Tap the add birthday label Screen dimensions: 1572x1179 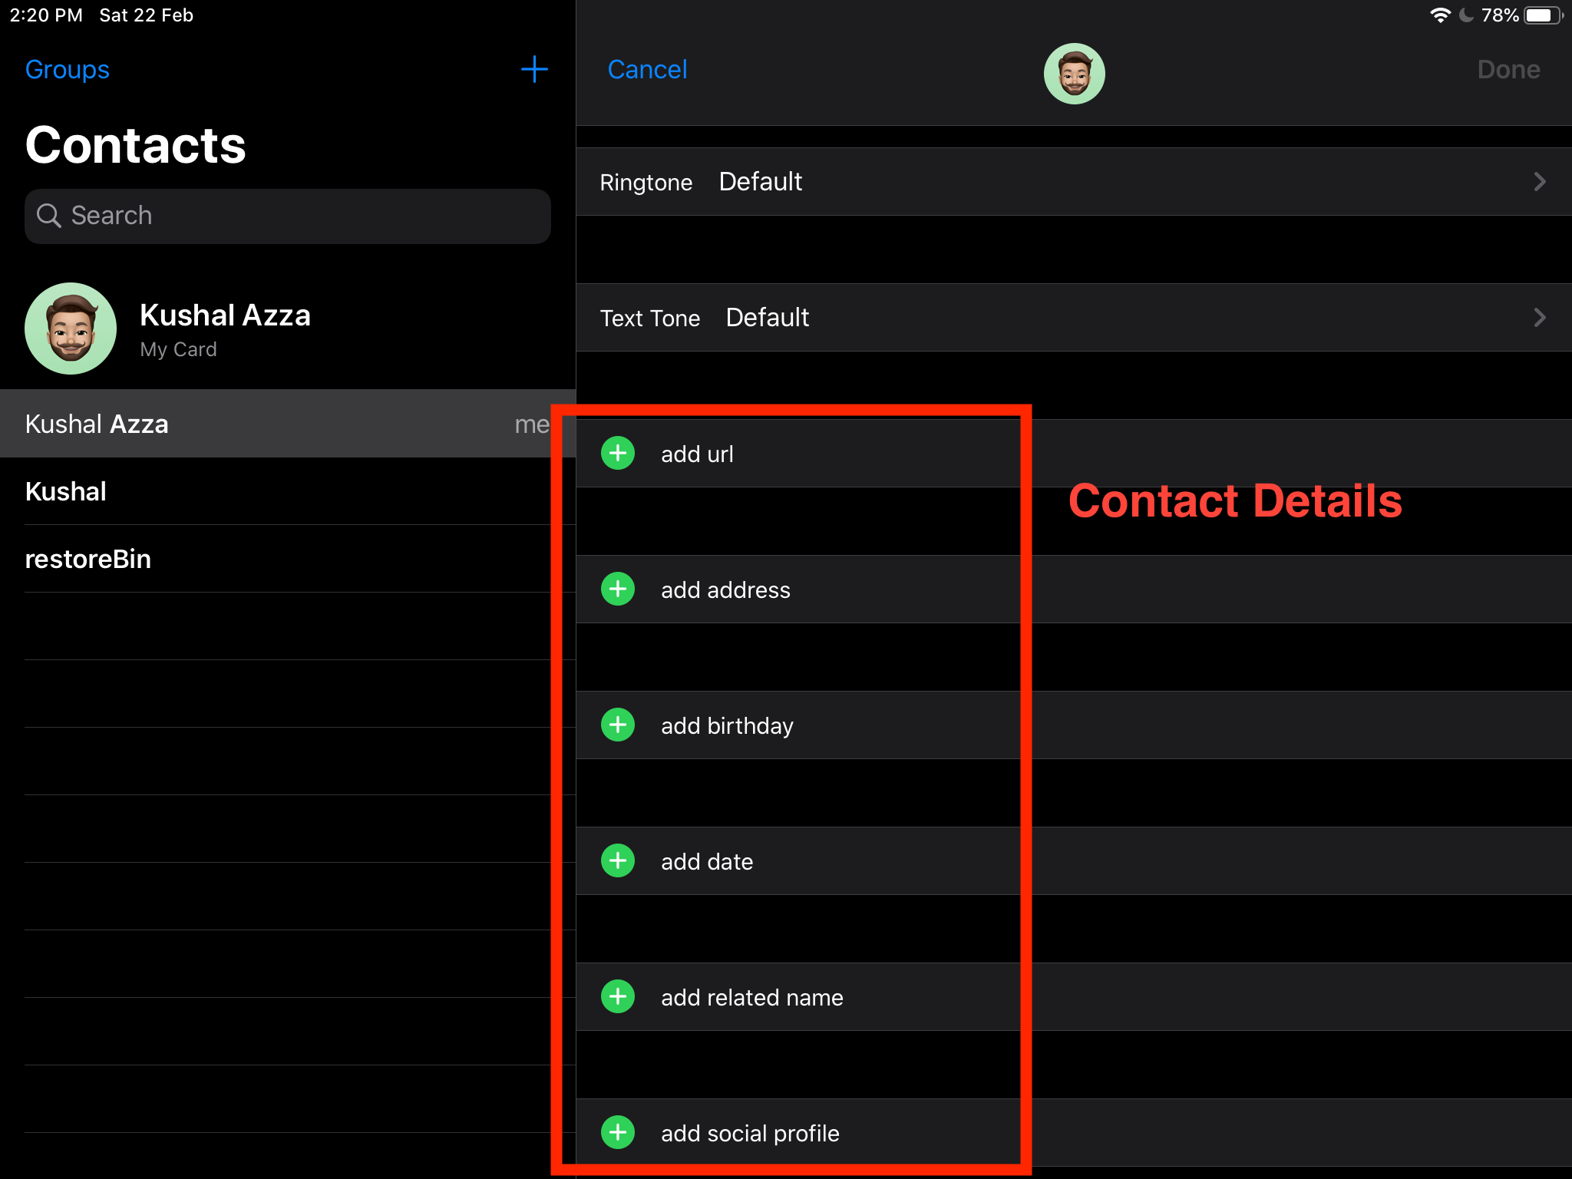727,726
